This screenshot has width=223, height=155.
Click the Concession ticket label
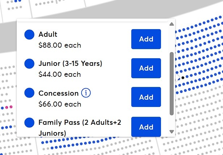coord(58,93)
